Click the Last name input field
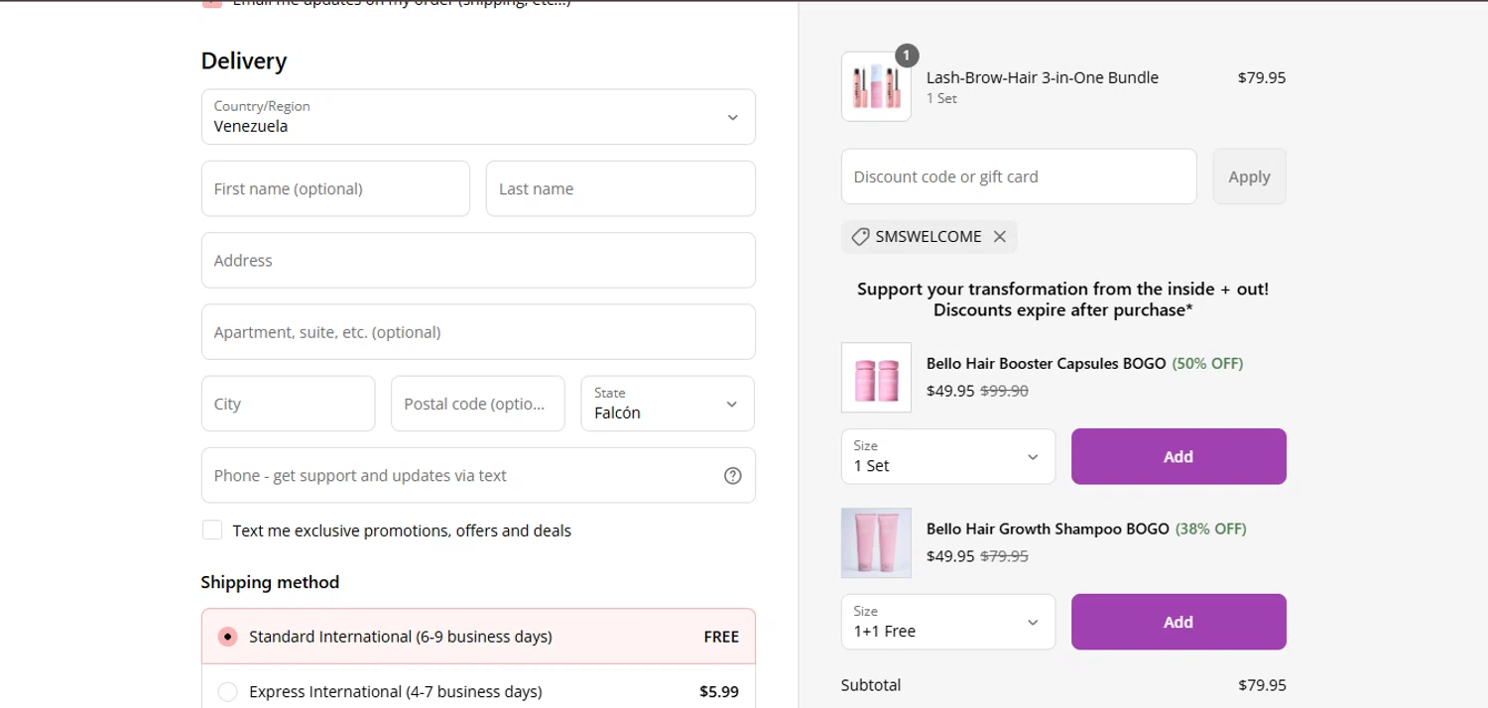 [x=621, y=188]
